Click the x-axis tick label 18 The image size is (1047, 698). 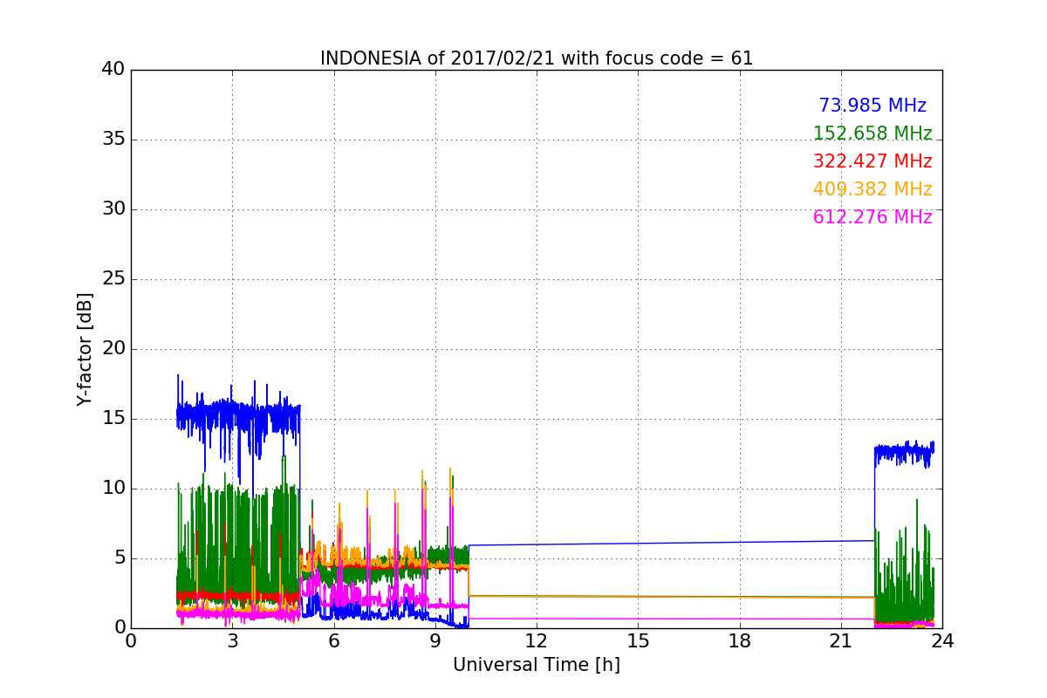[740, 641]
